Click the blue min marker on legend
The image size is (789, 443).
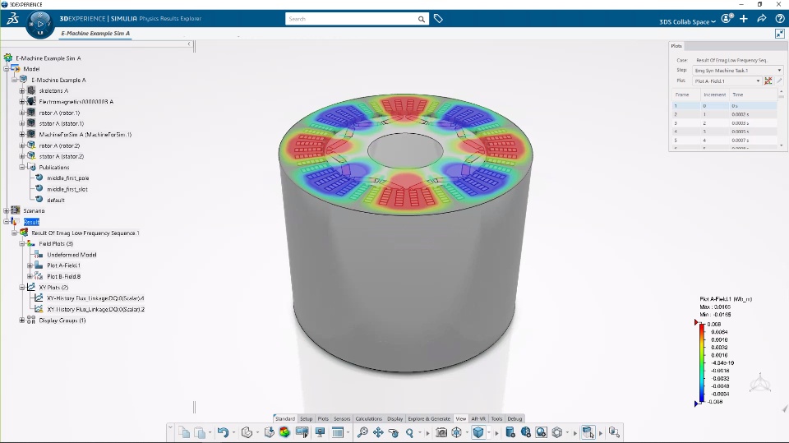[x=696, y=404]
